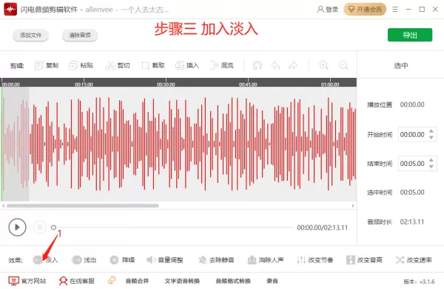Click the Mix (混流) tool
This screenshot has width=444, height=289.
(x=222, y=65)
